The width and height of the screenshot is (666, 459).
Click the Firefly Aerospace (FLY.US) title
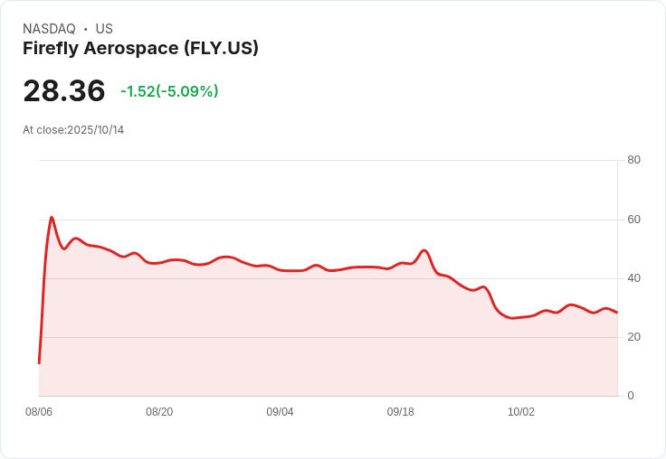140,49
